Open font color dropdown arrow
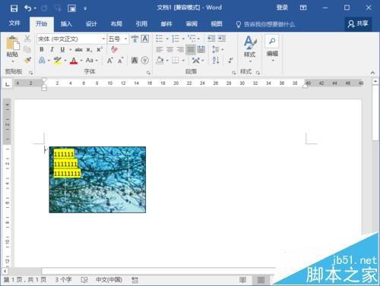380x286 pixels. [x=81, y=61]
